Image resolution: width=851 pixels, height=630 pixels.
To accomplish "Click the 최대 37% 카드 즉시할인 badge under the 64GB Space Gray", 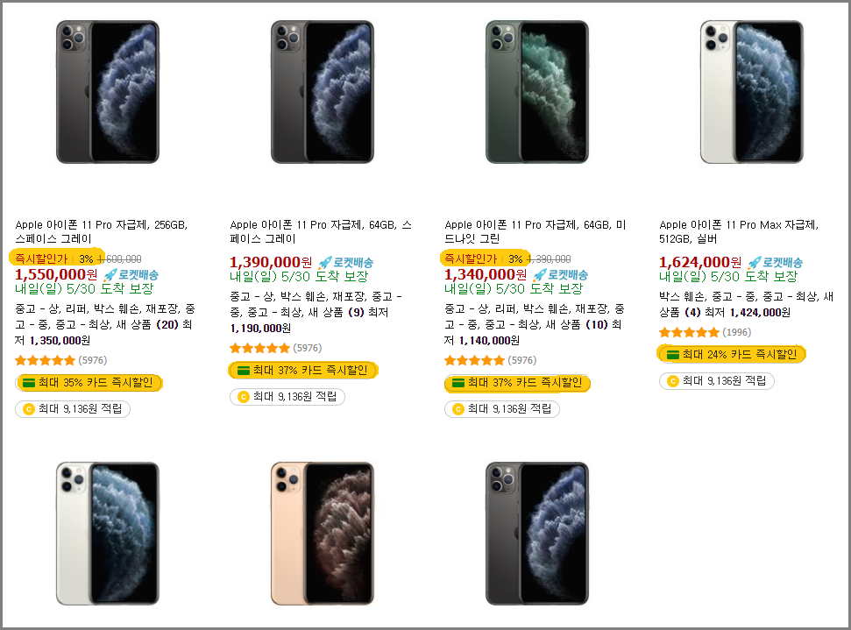I will click(x=303, y=371).
